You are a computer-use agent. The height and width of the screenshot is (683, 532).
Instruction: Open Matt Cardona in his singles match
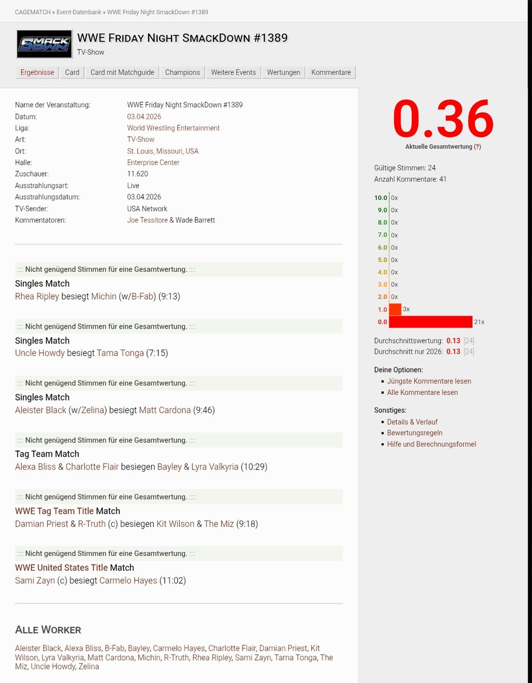[165, 410]
